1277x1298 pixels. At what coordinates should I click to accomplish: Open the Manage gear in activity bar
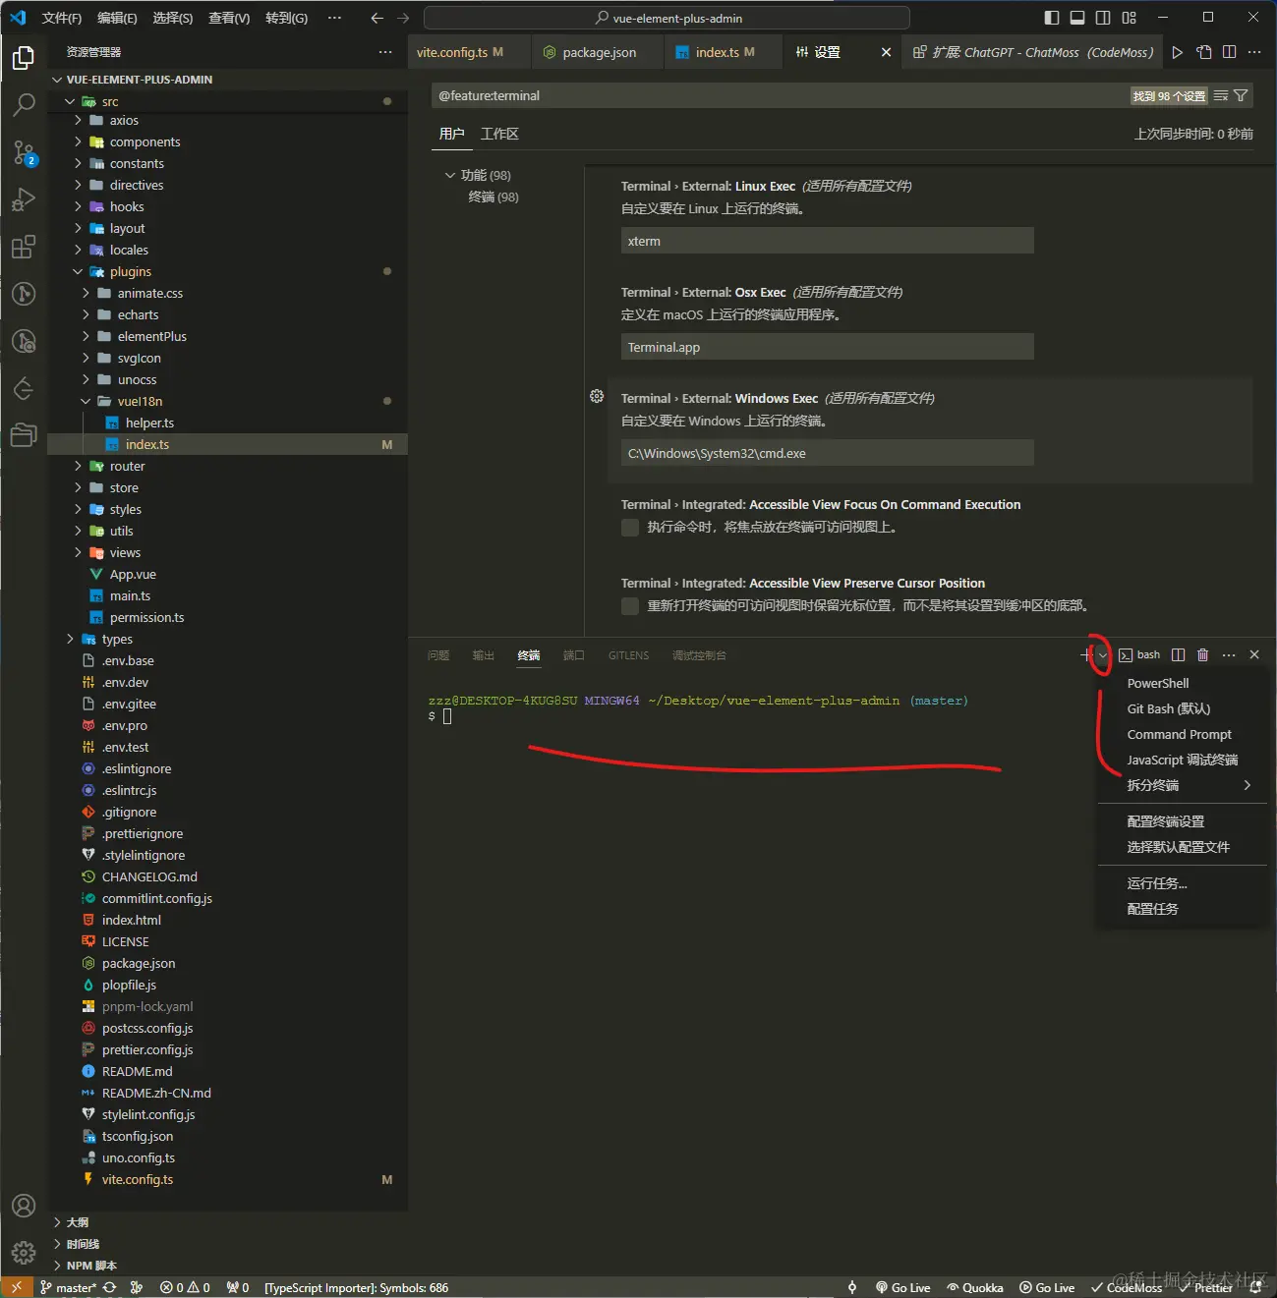[x=24, y=1253]
